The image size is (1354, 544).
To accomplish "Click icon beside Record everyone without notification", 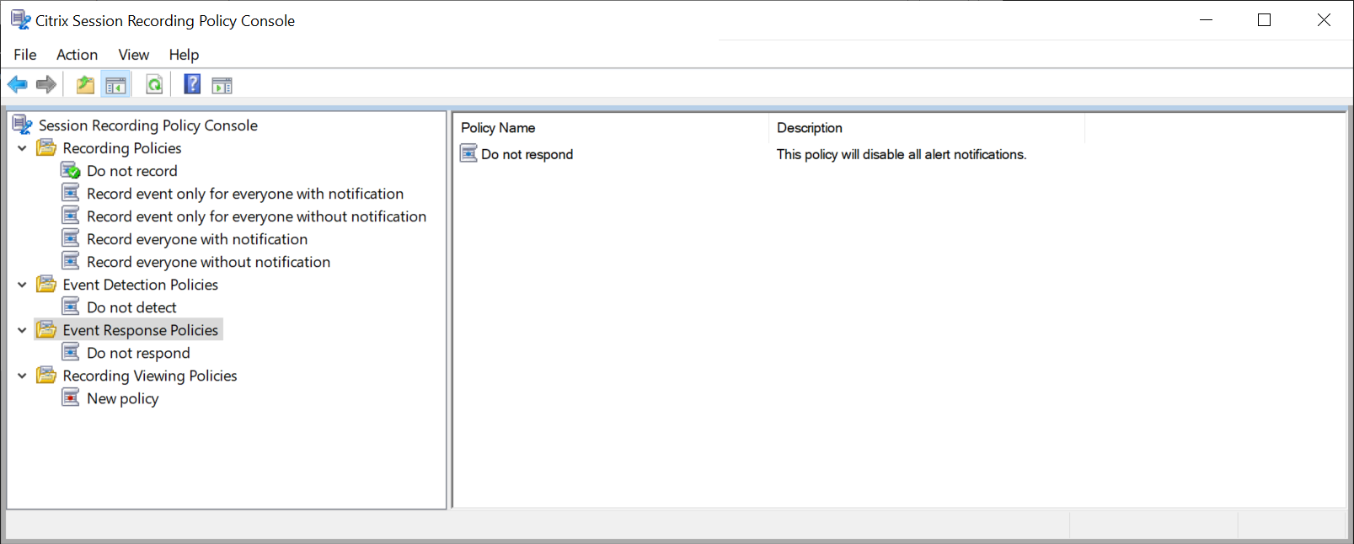I will coord(71,261).
